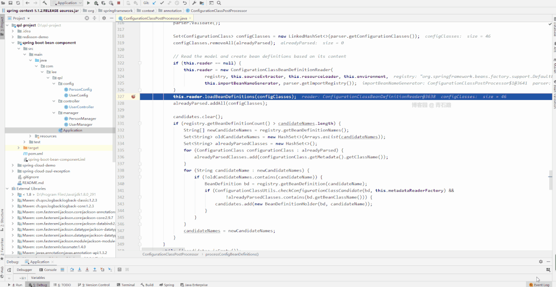Open the Project panel settings gear
Image resolution: width=556 pixels, height=287 pixels.
click(104, 18)
